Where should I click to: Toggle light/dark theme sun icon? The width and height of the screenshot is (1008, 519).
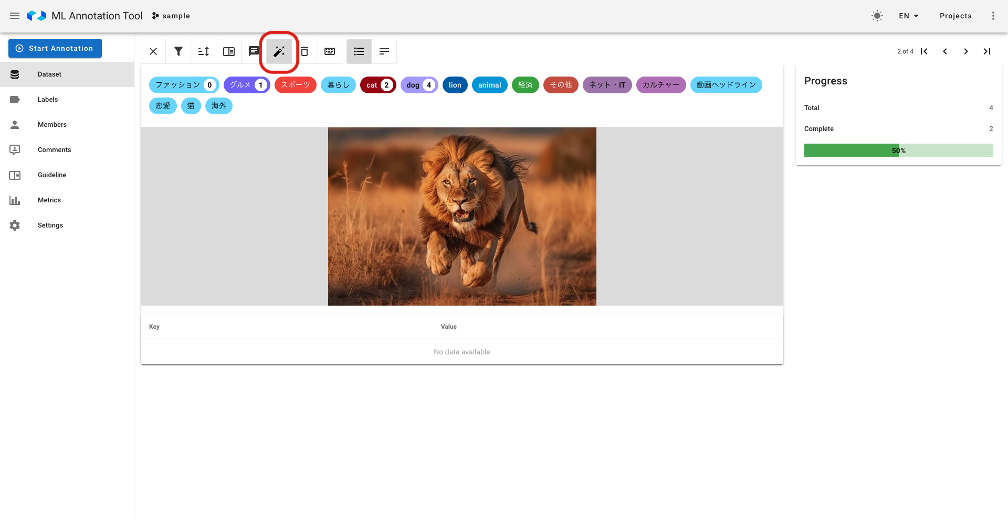pos(877,16)
